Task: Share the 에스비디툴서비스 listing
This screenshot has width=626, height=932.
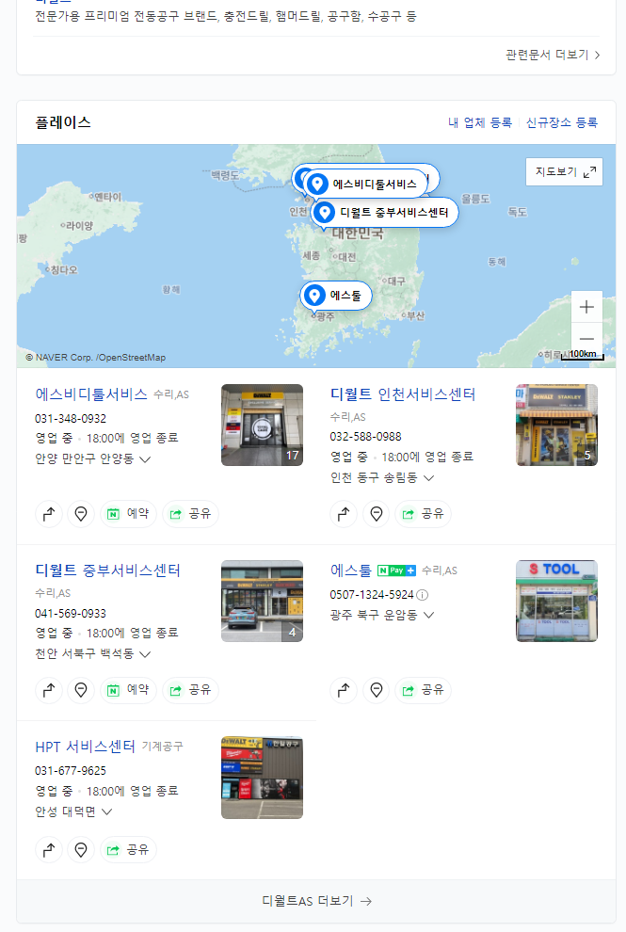Action: coord(191,514)
